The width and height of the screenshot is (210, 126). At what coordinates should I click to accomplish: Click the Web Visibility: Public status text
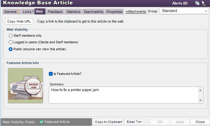coord(19,122)
